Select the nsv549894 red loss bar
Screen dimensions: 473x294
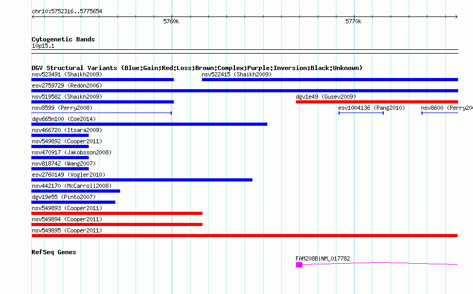click(117, 224)
